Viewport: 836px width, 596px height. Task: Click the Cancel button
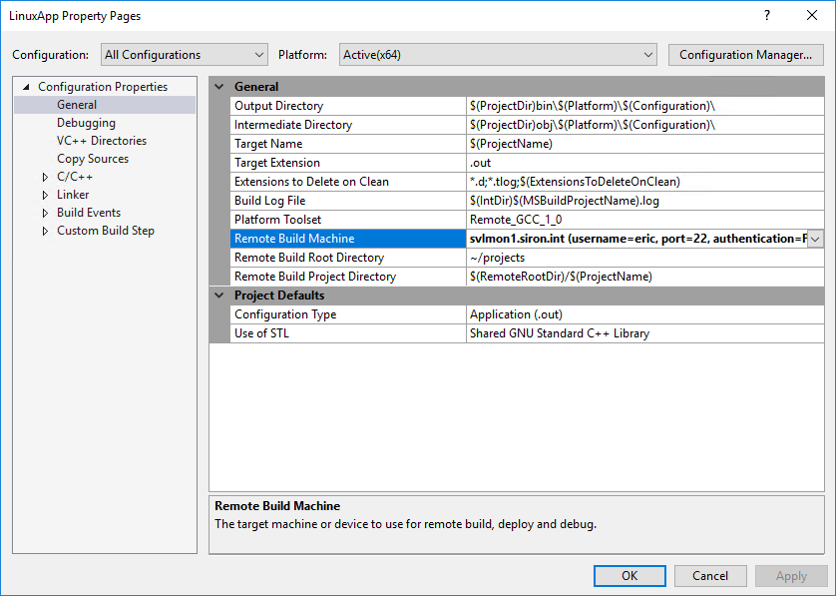point(710,576)
